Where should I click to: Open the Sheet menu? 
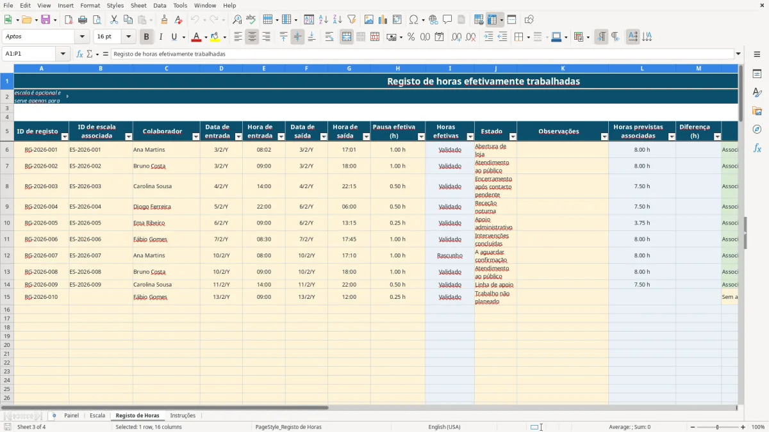point(138,5)
